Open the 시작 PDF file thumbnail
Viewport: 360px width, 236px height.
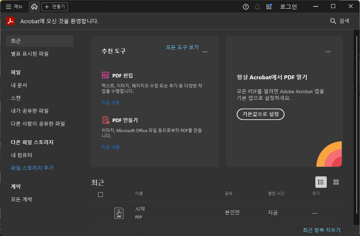119,213
